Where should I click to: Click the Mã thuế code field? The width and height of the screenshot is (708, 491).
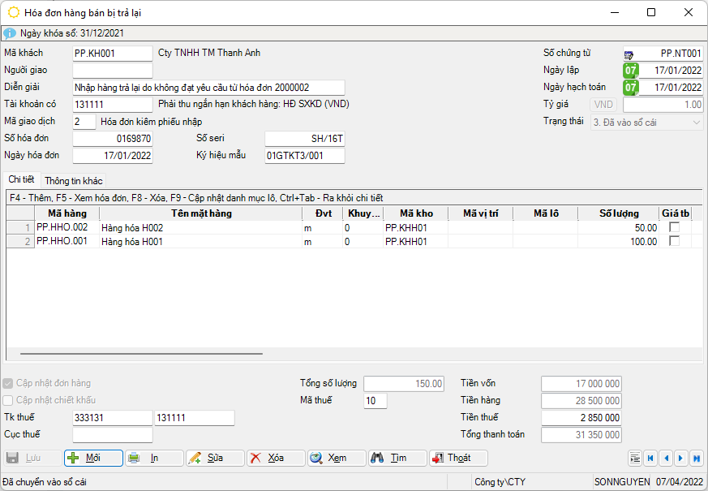click(375, 401)
